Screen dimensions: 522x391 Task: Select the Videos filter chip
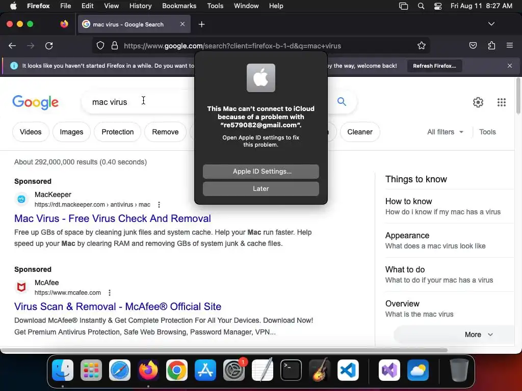(31, 132)
